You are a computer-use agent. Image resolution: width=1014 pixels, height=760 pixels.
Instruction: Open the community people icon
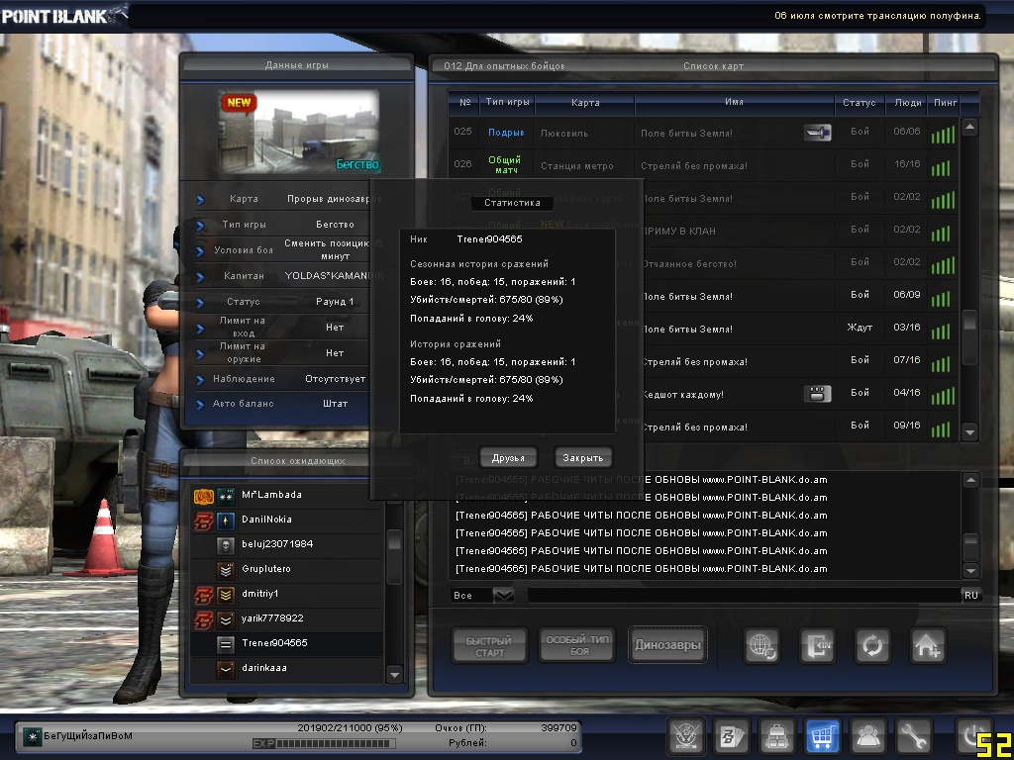pos(867,736)
